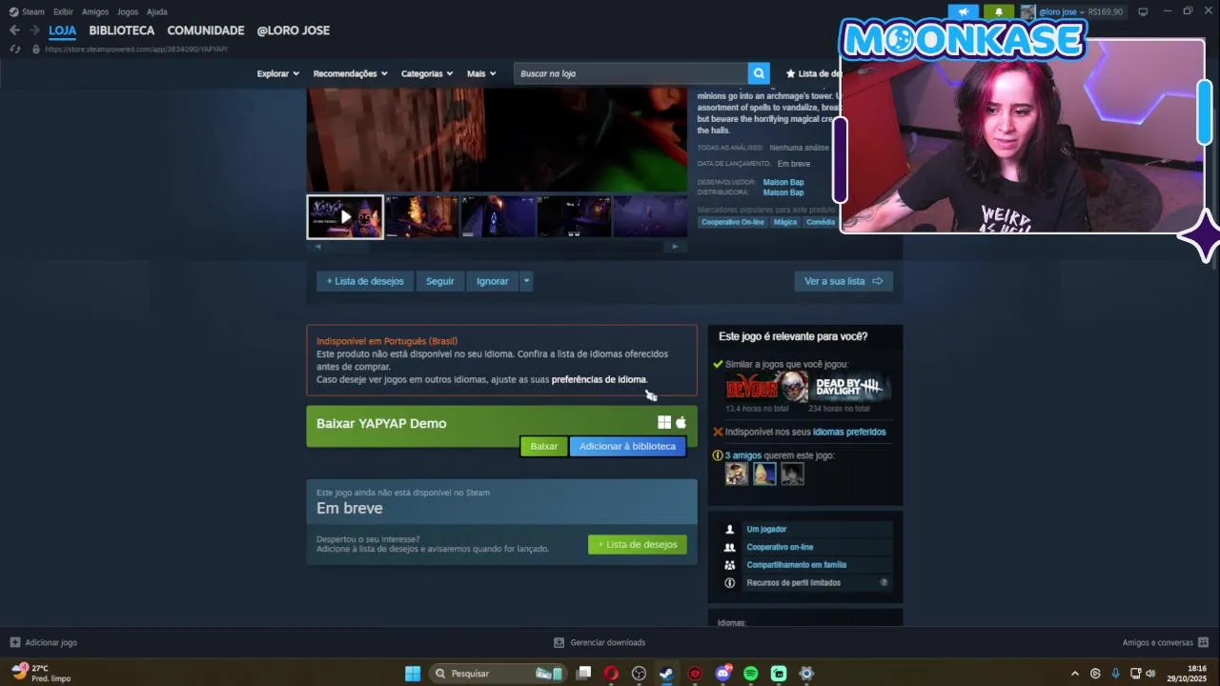Viewport: 1220px width, 686px height.
Task: Open the preferências de idioma link
Action: [599, 379]
